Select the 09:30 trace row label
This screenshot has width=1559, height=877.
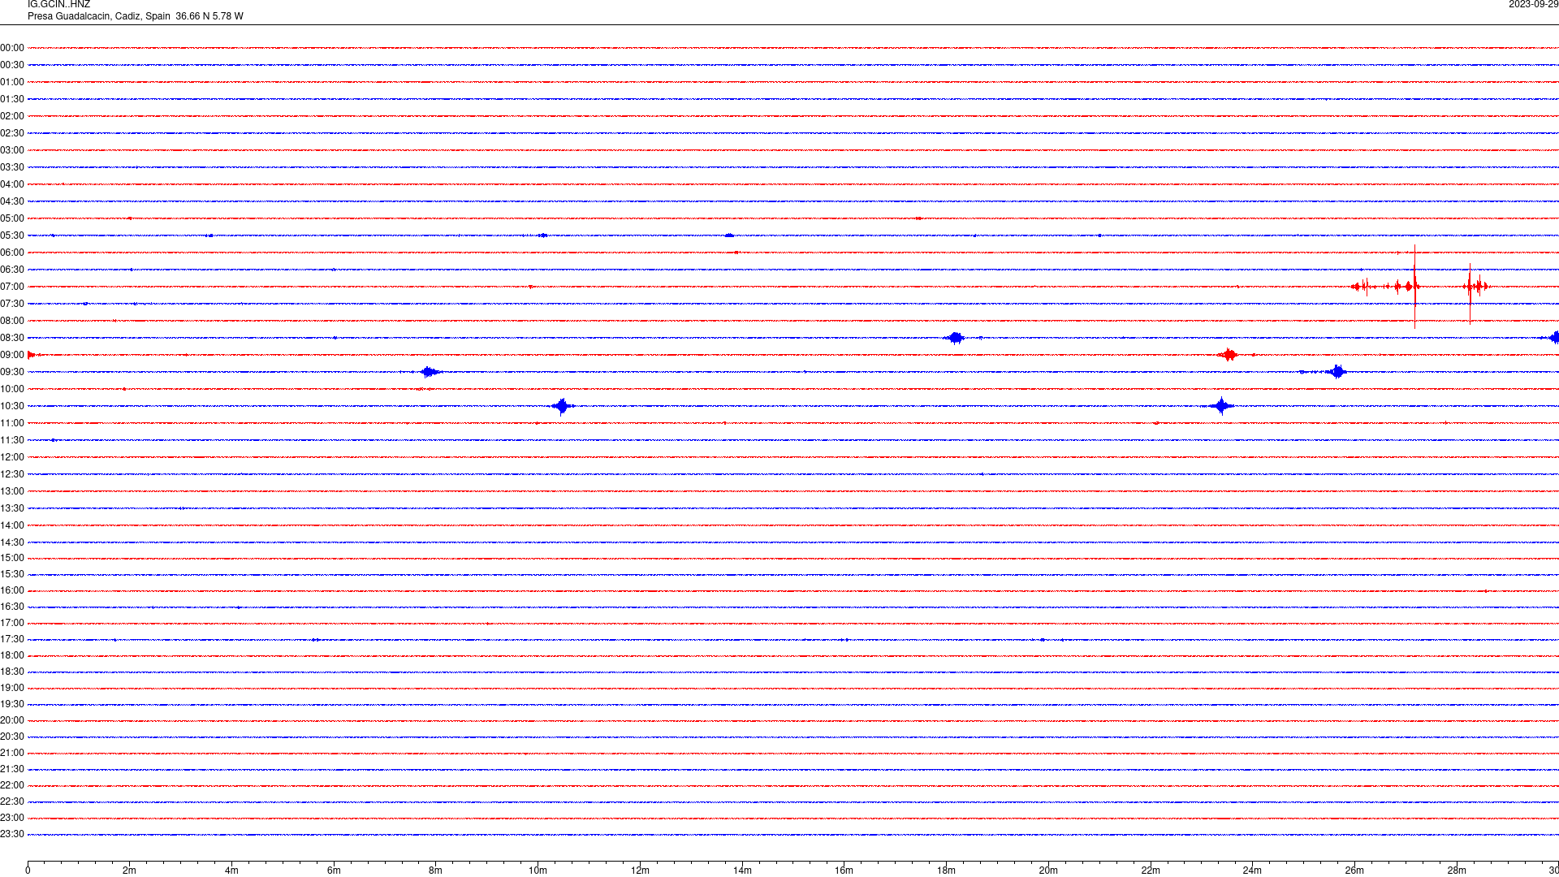click(x=12, y=372)
